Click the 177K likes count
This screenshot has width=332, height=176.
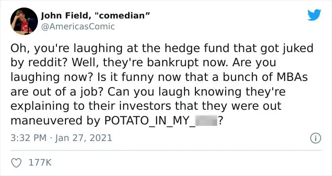pyautogui.click(x=40, y=163)
